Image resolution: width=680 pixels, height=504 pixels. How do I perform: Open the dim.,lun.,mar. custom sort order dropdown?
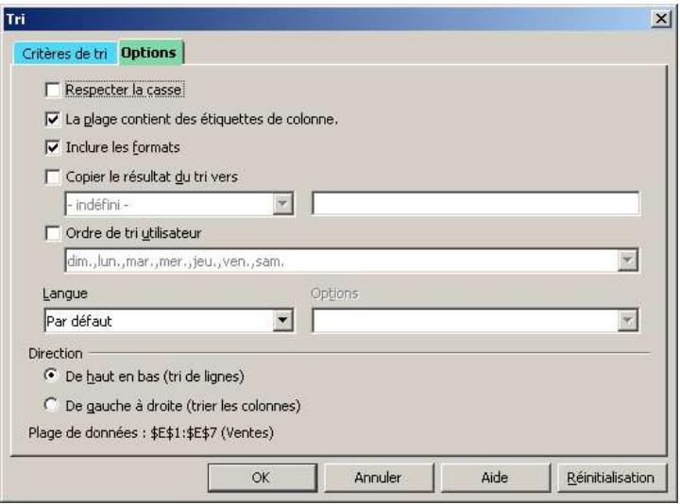point(627,260)
